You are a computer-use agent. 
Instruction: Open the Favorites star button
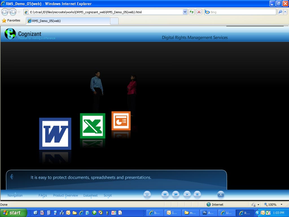point(11,20)
